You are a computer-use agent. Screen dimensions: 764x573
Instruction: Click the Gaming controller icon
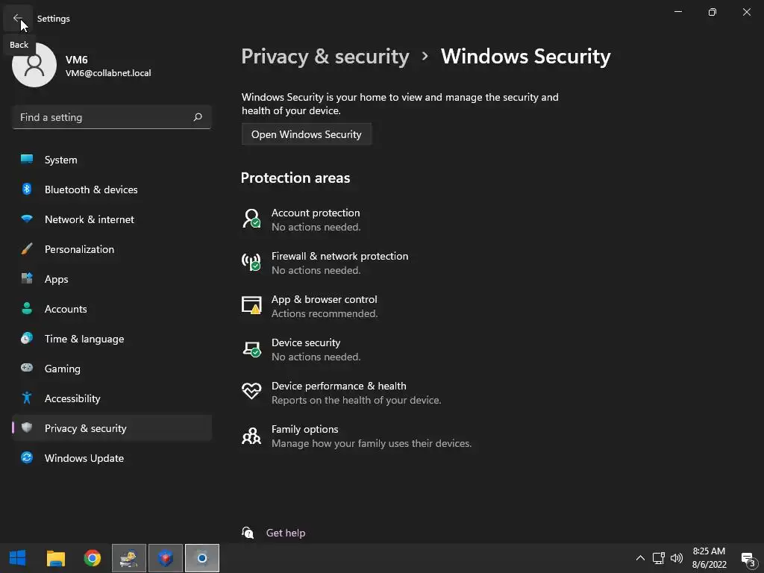pyautogui.click(x=27, y=368)
